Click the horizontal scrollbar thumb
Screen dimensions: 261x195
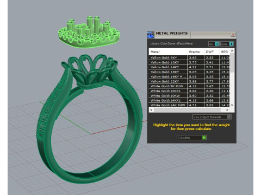point(187,110)
